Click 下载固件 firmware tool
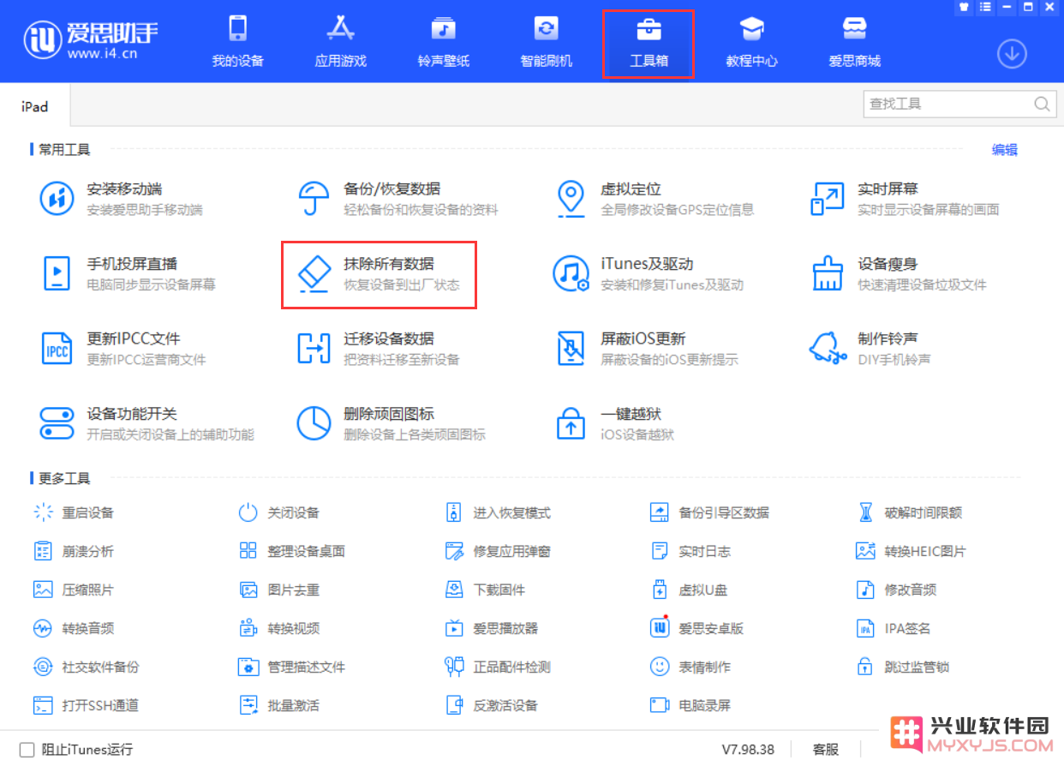The width and height of the screenshot is (1064, 766). 485,589
